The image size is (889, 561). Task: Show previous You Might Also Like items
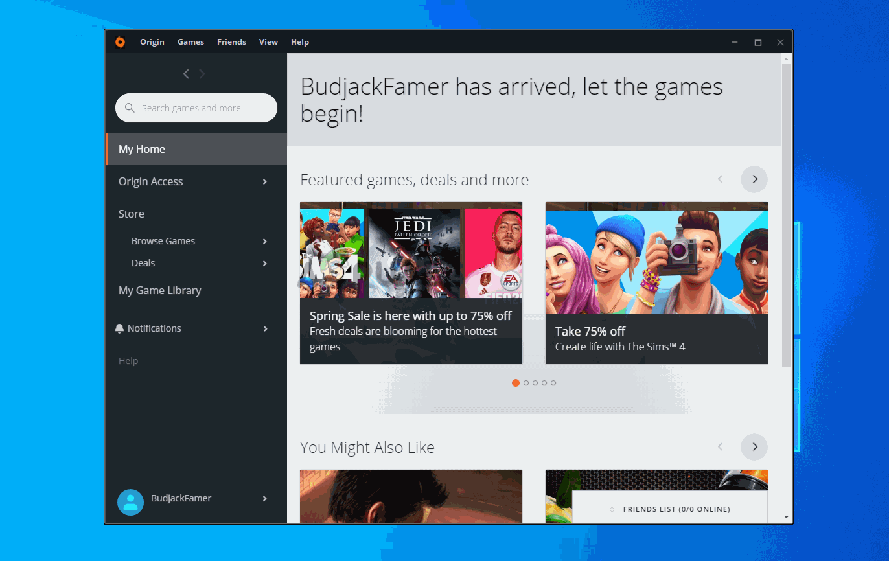[720, 447]
